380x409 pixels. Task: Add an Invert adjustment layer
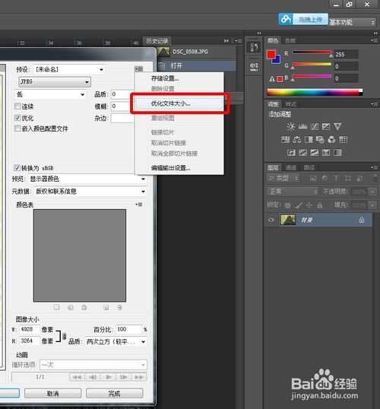[x=291, y=152]
